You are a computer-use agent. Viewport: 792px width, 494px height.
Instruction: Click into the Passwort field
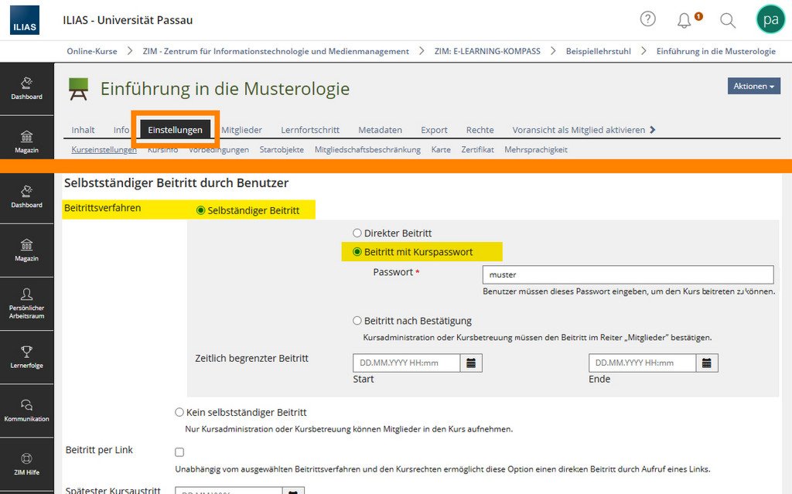click(x=628, y=274)
